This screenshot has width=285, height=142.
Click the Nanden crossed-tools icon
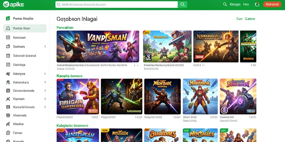tap(8, 99)
